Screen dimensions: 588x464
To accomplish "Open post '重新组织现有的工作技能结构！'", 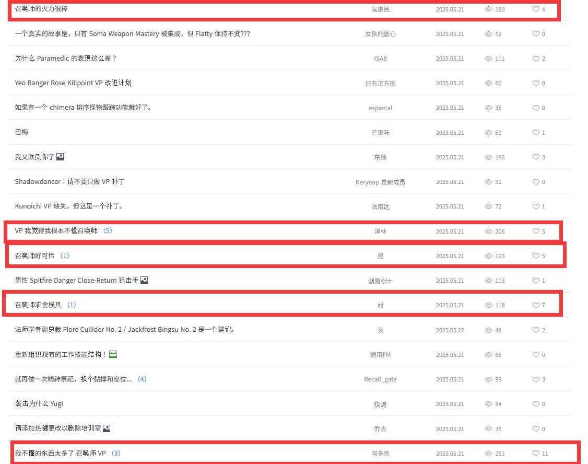I will click(x=61, y=354).
